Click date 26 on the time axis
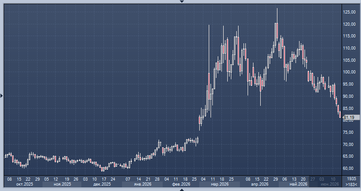361x191 pixels. tap(76, 179)
